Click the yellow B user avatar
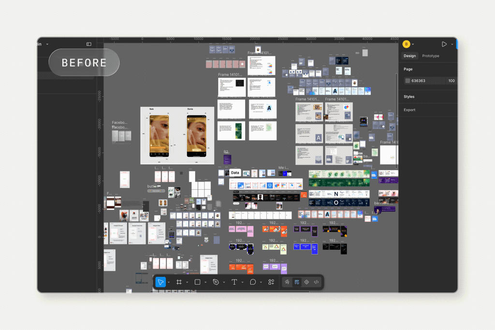This screenshot has width=495, height=330. (406, 44)
